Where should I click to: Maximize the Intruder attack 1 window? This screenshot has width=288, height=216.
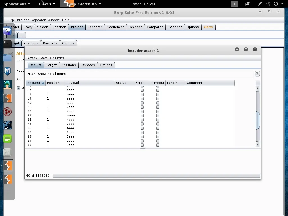tap(246, 49)
